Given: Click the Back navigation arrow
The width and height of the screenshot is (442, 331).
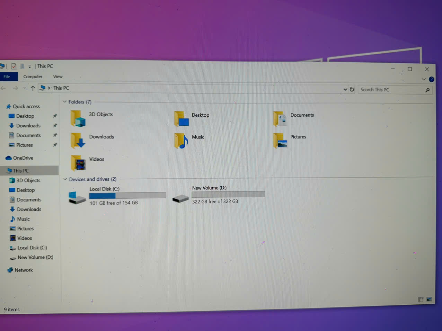Looking at the screenshot, I should (x=3, y=88).
